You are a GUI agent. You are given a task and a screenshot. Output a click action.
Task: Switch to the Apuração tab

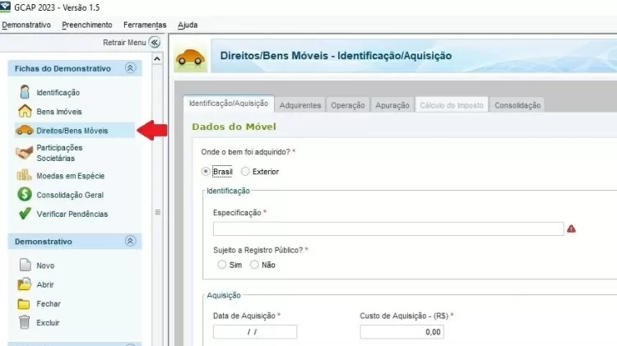[x=392, y=105]
